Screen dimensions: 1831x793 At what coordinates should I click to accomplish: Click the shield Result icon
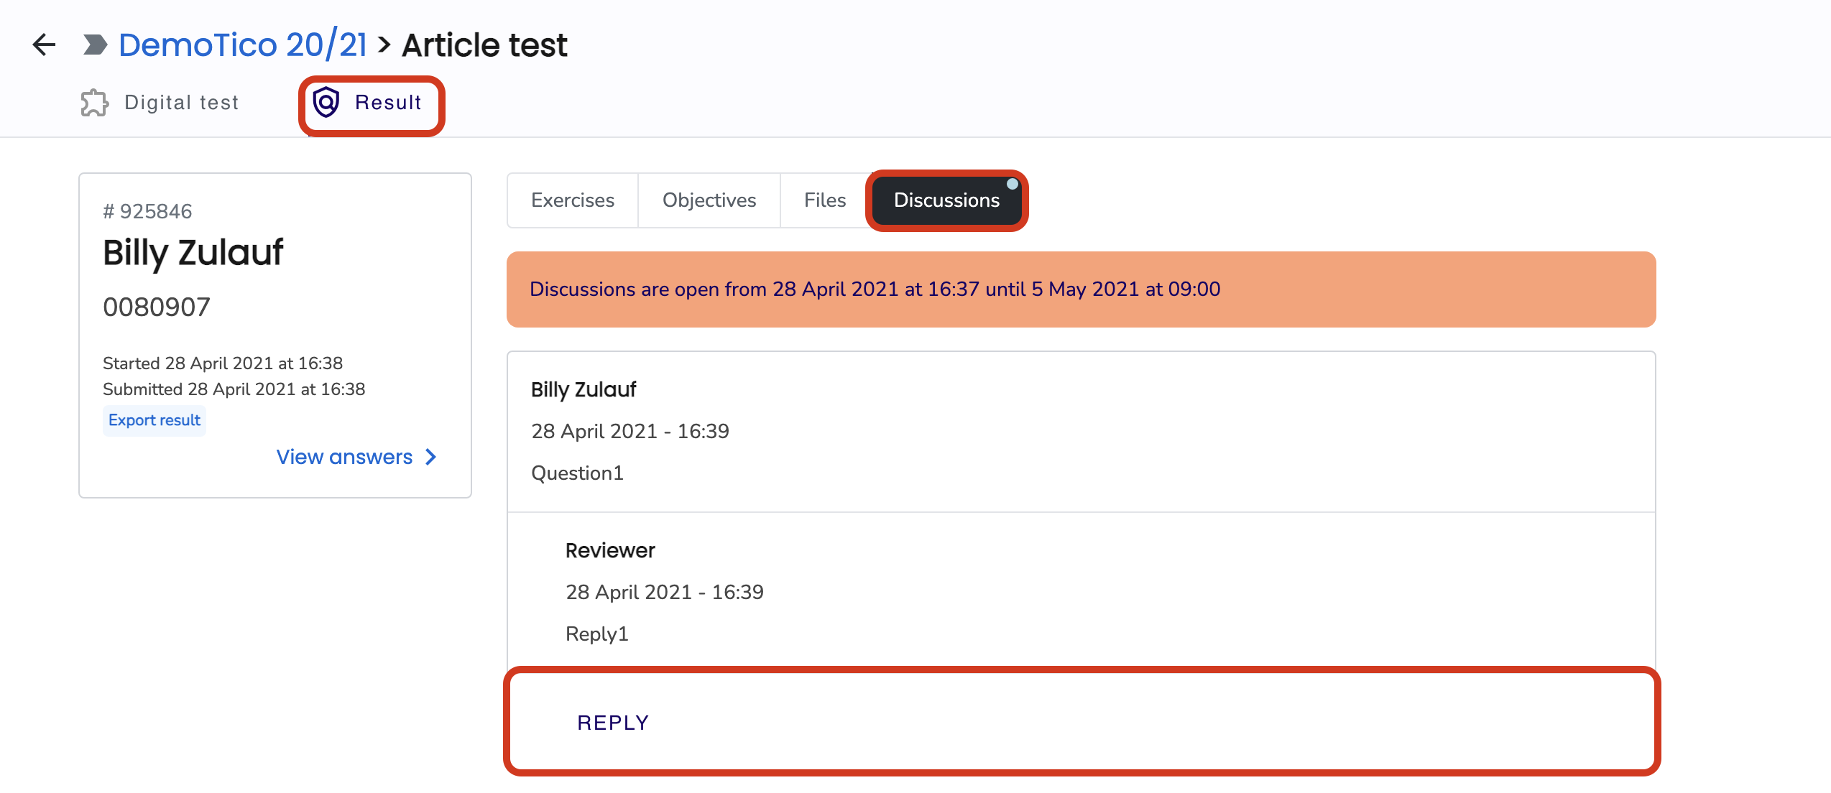(326, 102)
